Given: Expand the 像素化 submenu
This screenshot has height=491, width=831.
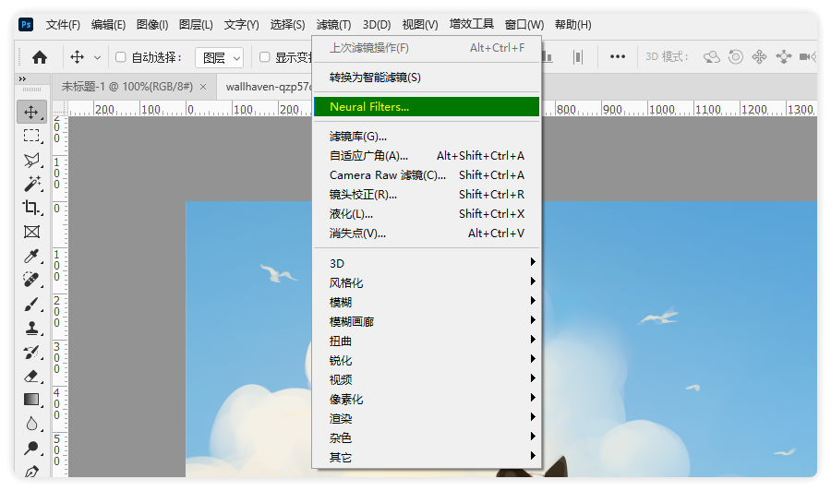Looking at the screenshot, I should pos(426,399).
